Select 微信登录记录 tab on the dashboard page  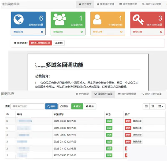coord(128,4)
